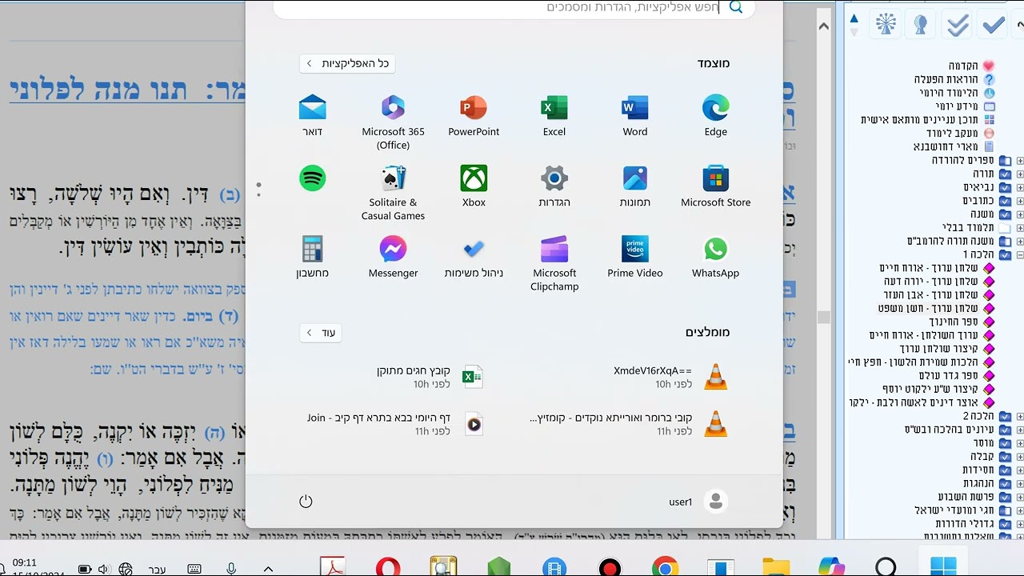Expand the משנה תורה להרמב"ם node
The height and width of the screenshot is (576, 1024).
tap(1020, 242)
